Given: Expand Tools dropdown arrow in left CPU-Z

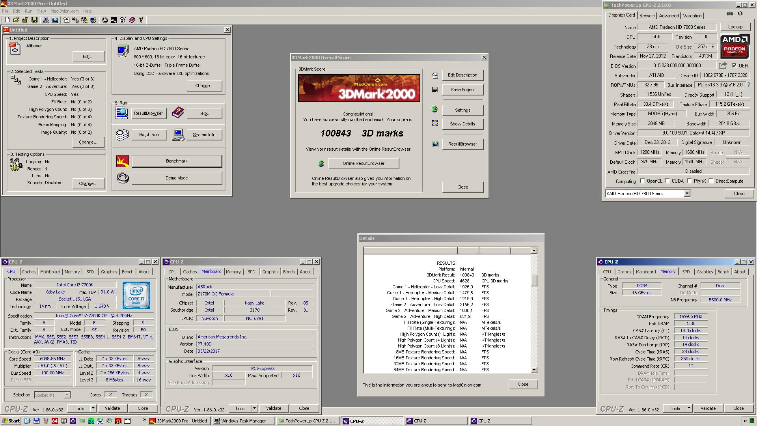Looking at the screenshot, I should click(x=93, y=408).
